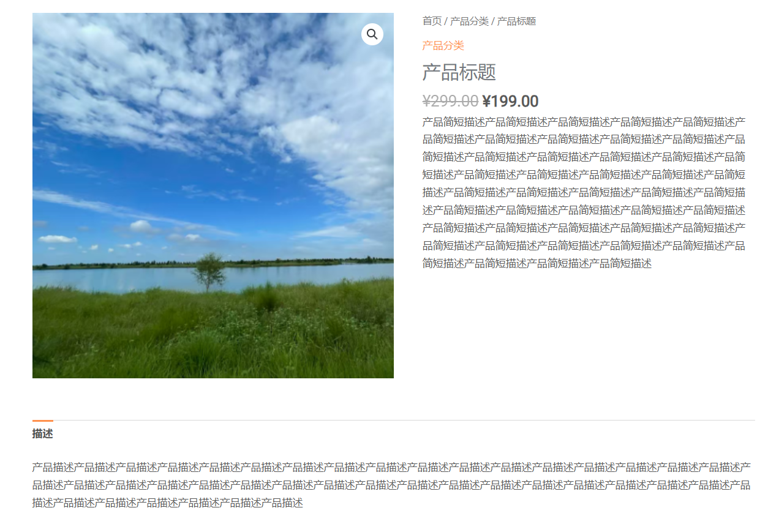Screen dimensions: 768x524
Task: Switch to the 描述 tab
Action: [42, 434]
